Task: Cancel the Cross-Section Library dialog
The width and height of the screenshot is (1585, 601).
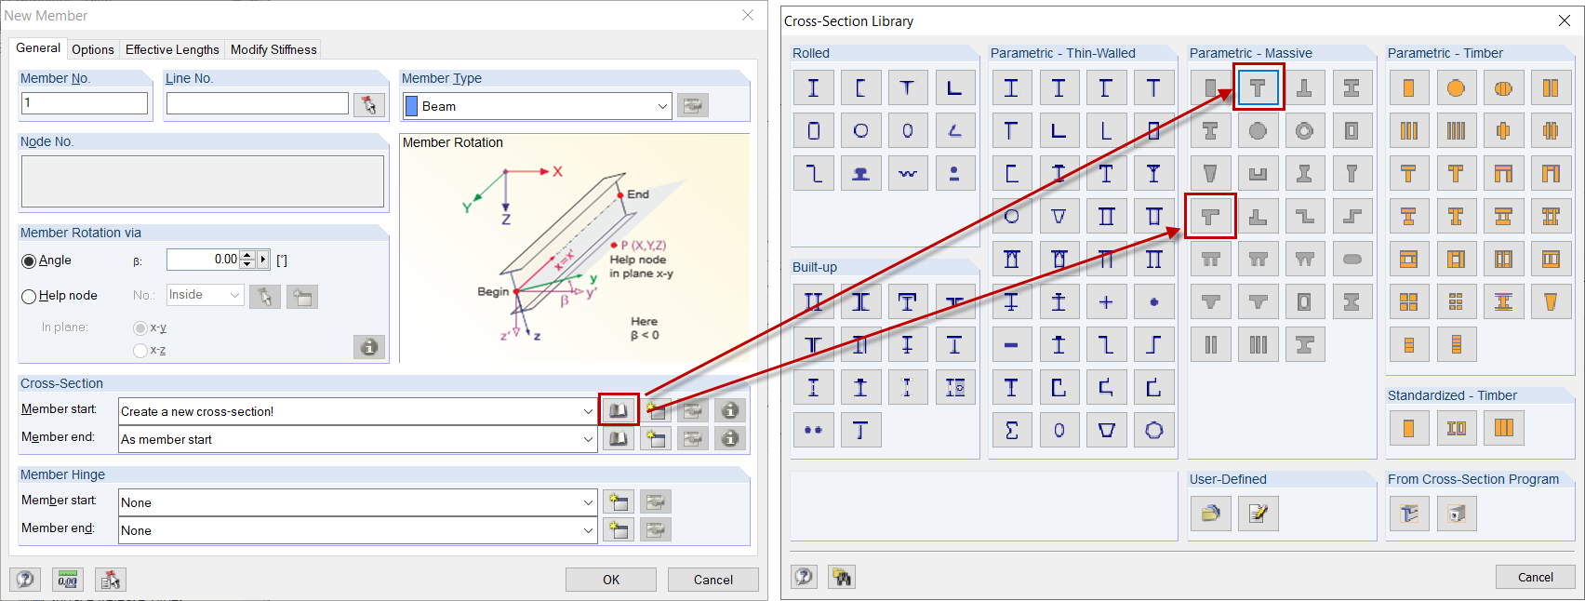Action: pyautogui.click(x=1536, y=577)
